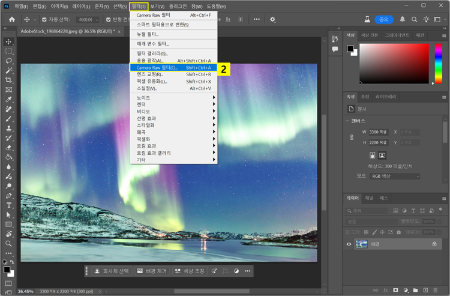The height and width of the screenshot is (296, 450).
Task: Click the 배경 제거 button
Action: click(152, 271)
